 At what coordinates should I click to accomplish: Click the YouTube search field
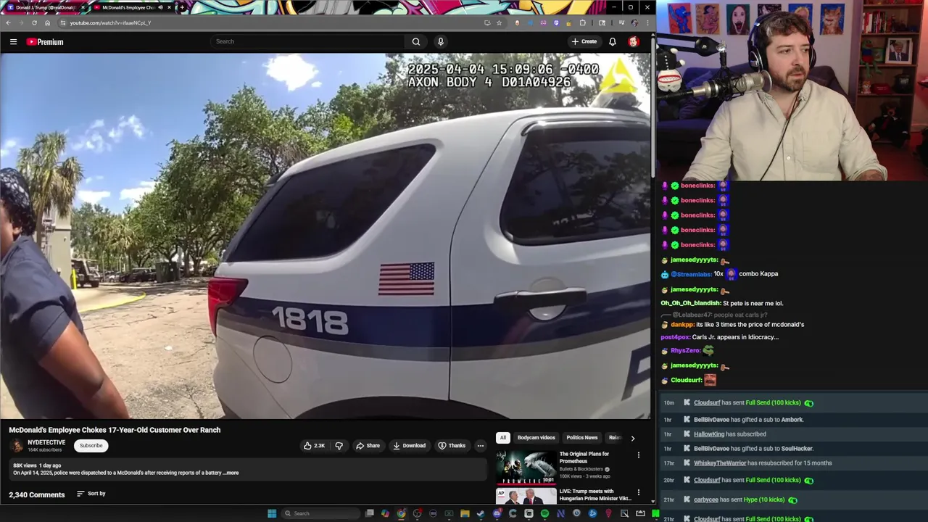pos(308,41)
